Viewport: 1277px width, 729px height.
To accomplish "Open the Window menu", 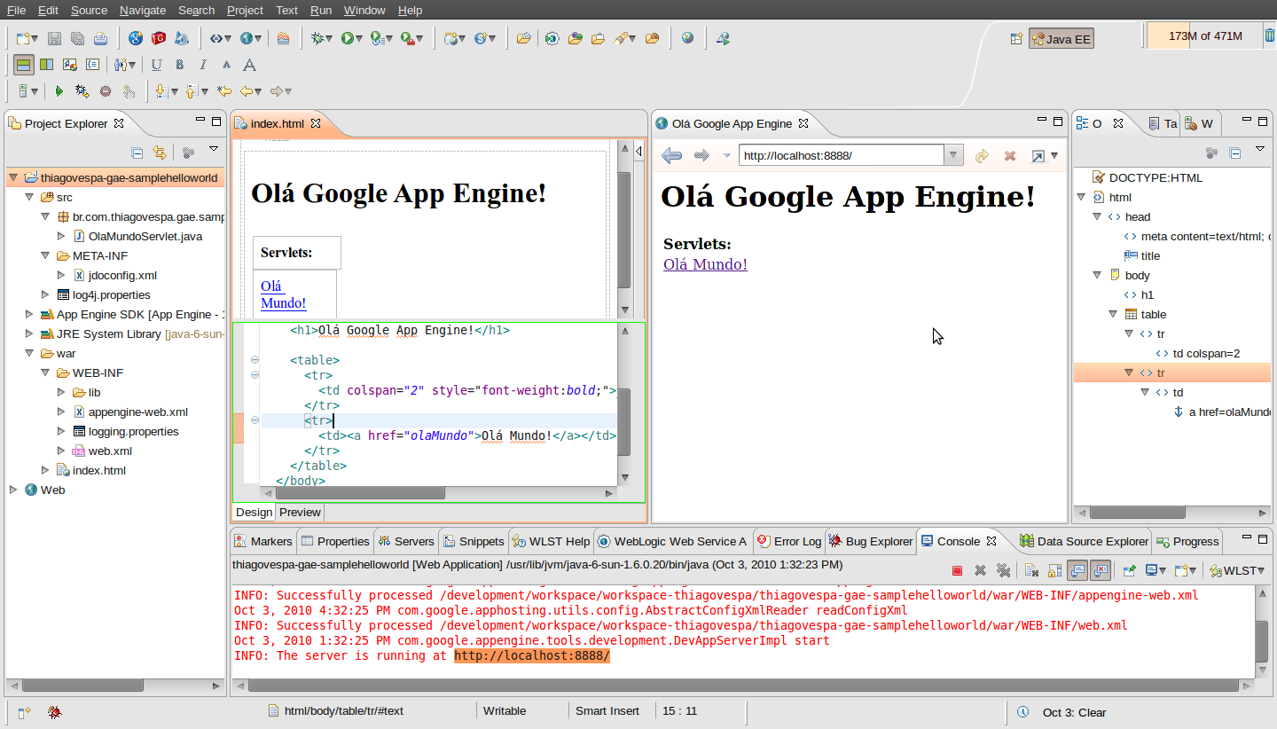I will [364, 10].
